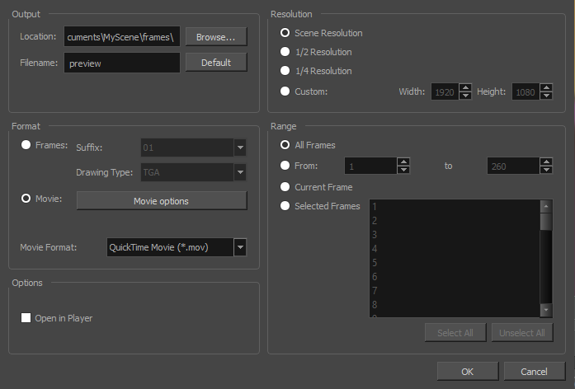
Task: Click Browse to choose output location
Action: [215, 36]
